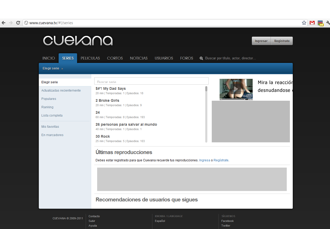Open the Gmail extension icon

tap(312, 23)
